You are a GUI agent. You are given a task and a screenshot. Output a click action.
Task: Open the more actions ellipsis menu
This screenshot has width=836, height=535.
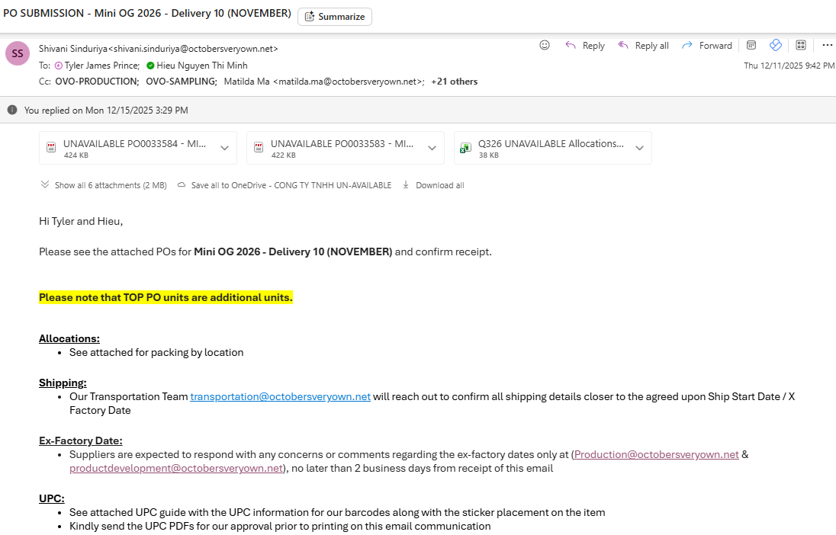pyautogui.click(x=827, y=45)
